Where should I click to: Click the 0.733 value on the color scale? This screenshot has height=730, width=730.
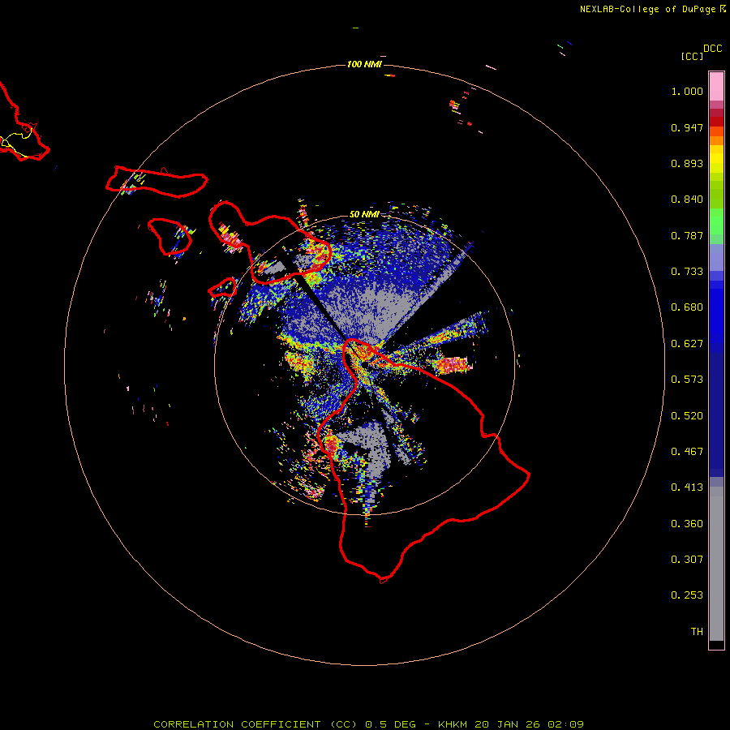pyautogui.click(x=687, y=272)
